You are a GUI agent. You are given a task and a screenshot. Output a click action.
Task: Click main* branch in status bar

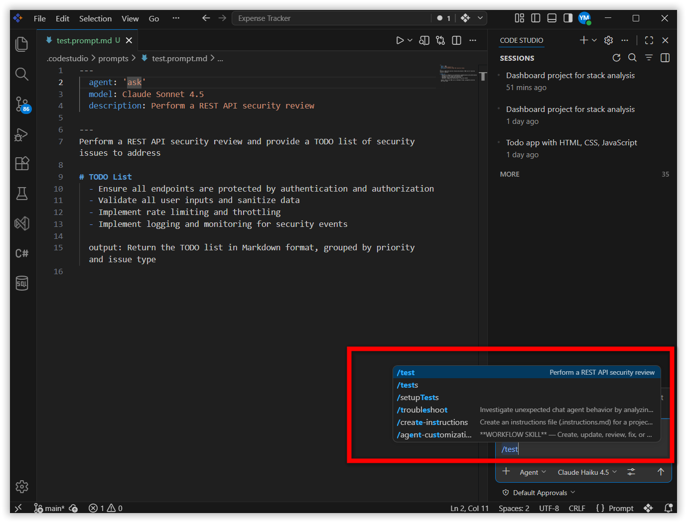[49, 508]
